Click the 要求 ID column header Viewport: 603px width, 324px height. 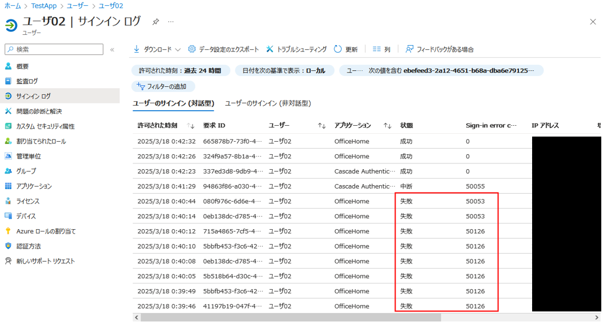(x=214, y=126)
